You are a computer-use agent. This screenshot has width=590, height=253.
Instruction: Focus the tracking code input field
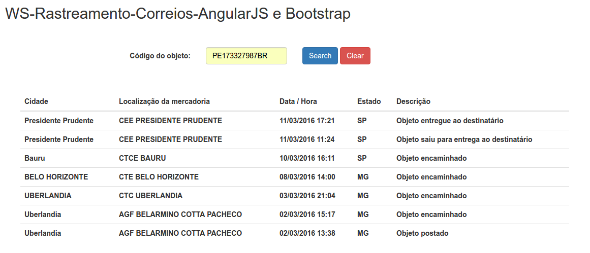point(246,56)
